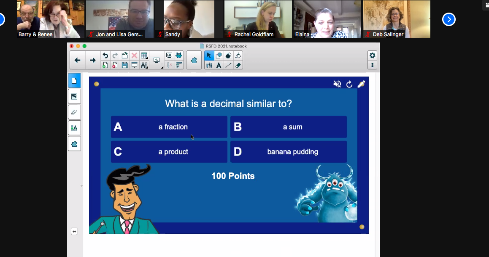Move sidebar with double-arrow button

[x=74, y=231]
